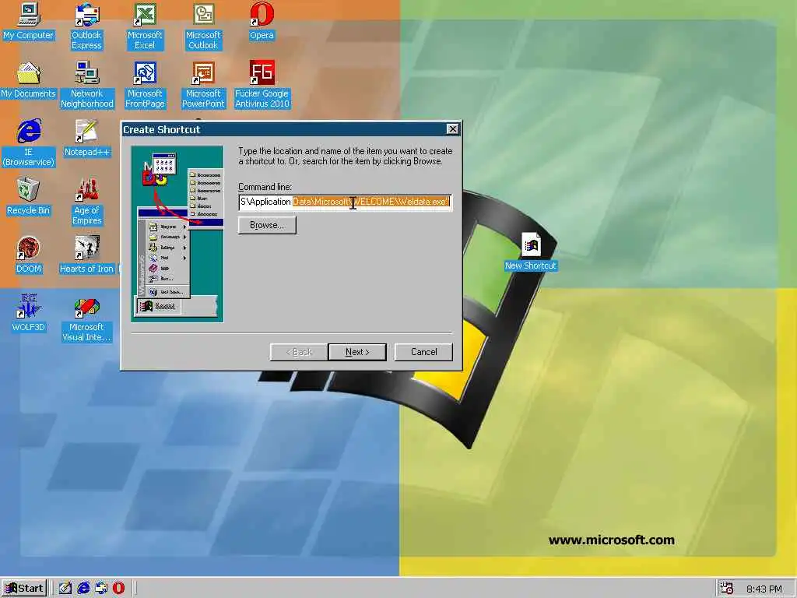Click the My Documents folder icon
The width and height of the screenshot is (797, 598).
[28, 80]
